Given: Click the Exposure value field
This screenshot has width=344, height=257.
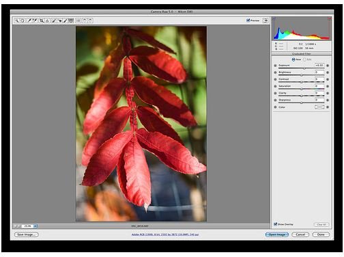Looking at the screenshot, I should (x=319, y=66).
